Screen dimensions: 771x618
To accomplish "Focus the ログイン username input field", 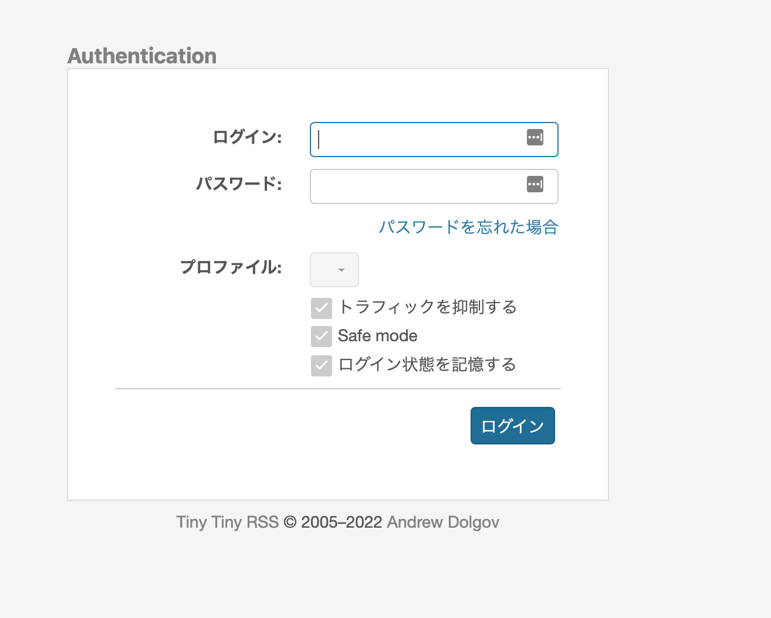I will (434, 140).
